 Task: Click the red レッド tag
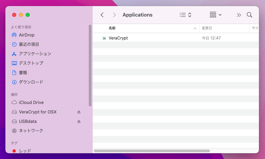pos(25,151)
